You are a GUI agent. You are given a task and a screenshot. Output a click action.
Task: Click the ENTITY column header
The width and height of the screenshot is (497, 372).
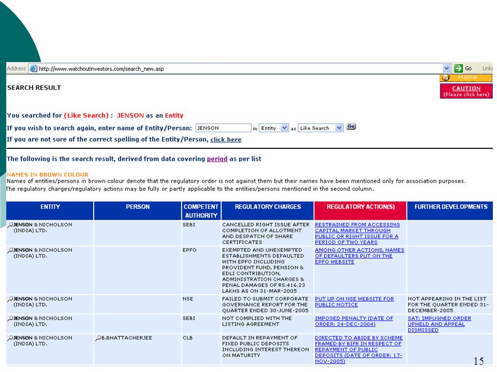tap(50, 211)
